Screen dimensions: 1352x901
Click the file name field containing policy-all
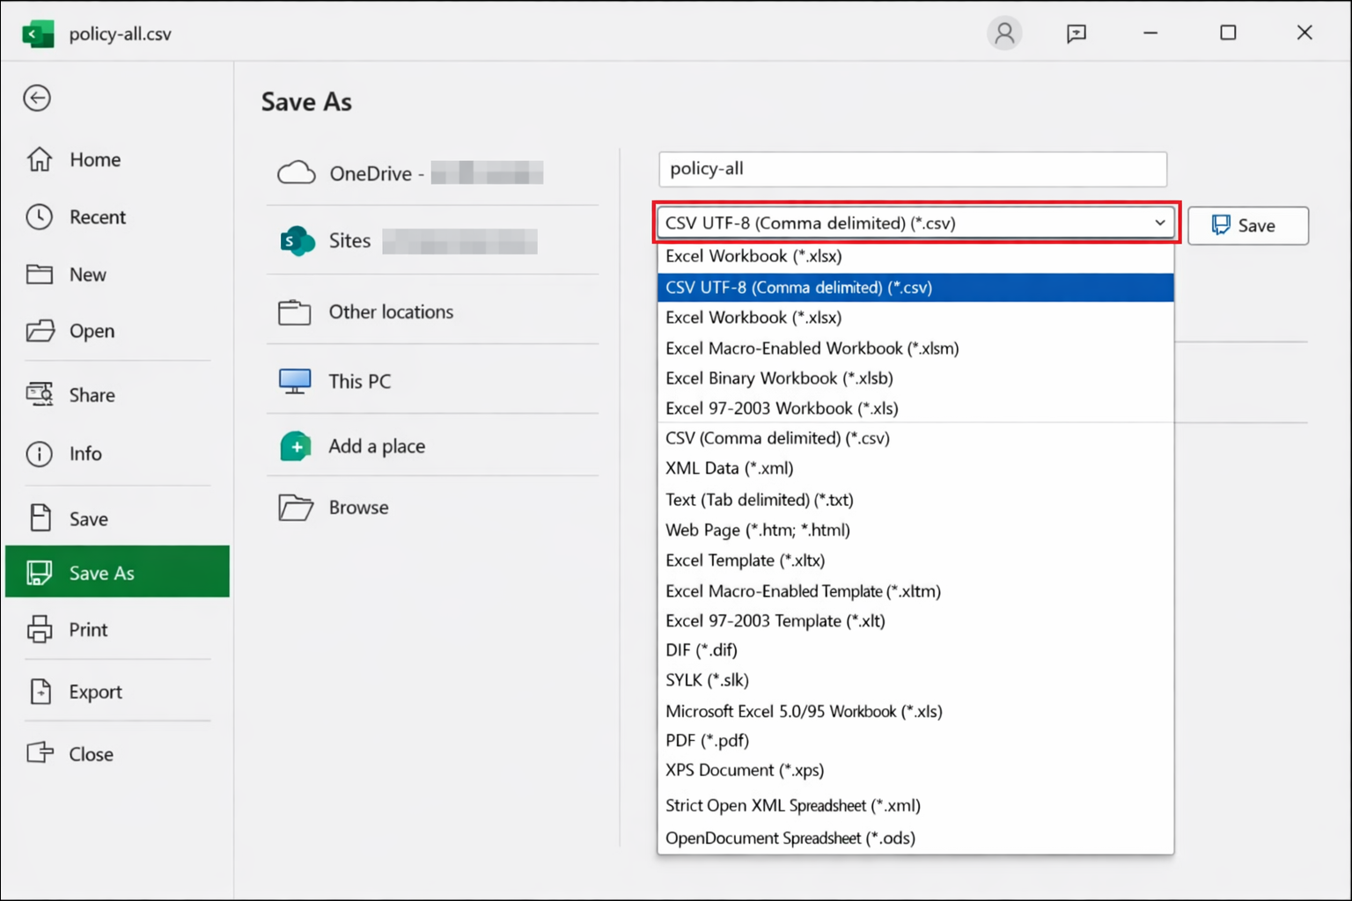click(x=913, y=169)
